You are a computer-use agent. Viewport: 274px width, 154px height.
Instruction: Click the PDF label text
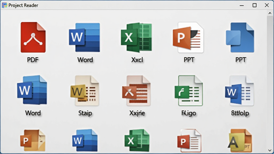tap(33, 60)
